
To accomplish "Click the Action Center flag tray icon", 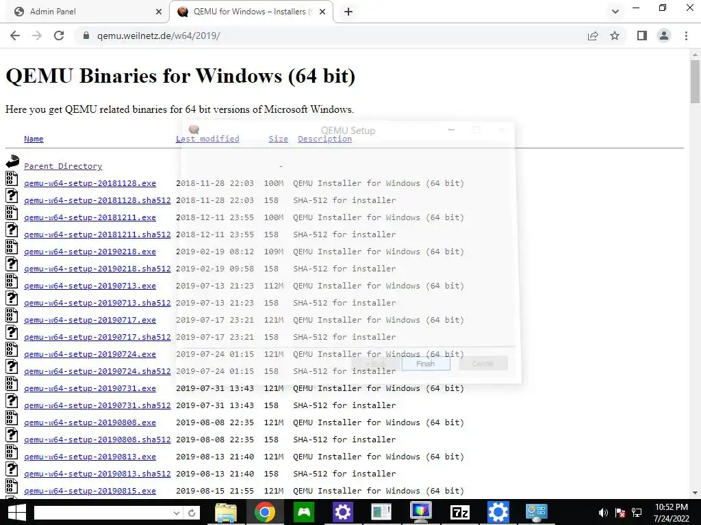I will coord(620,513).
